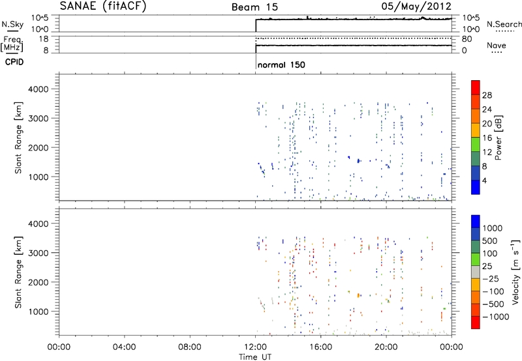Select the 80 Nave axis tick label
This screenshot has width=522, height=361.
coord(467,39)
